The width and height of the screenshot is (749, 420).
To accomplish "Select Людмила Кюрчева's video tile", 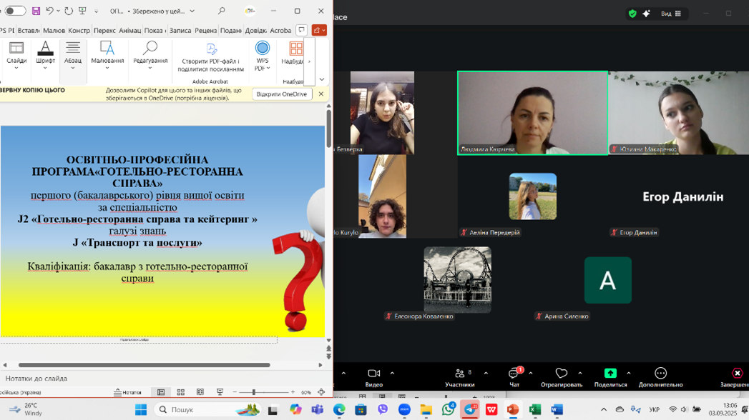I will click(x=533, y=113).
